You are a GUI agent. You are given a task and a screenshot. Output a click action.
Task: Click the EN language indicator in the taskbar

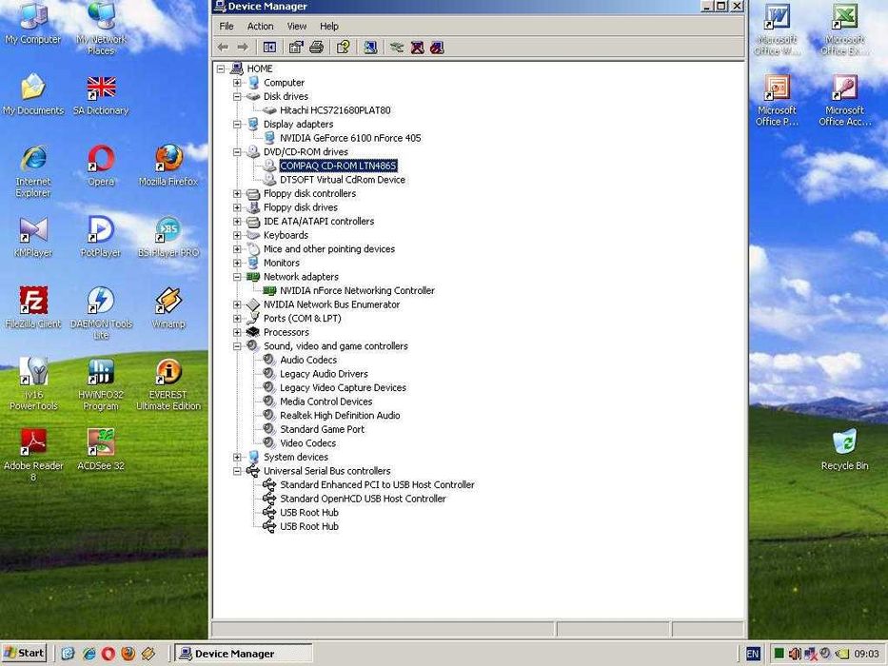[753, 654]
